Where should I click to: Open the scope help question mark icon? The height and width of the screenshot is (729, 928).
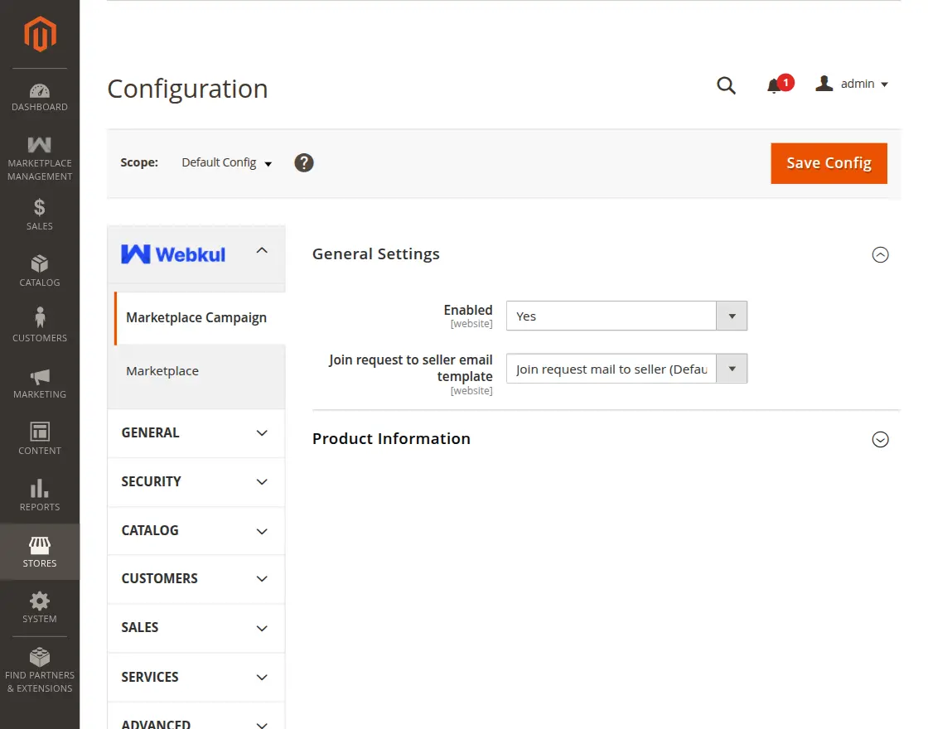303,162
